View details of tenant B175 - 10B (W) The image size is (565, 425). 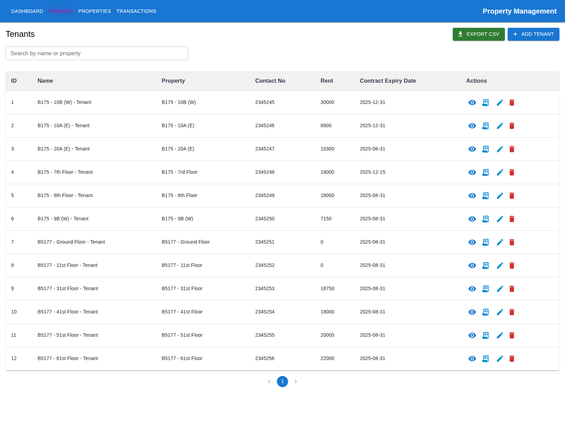[x=472, y=102]
